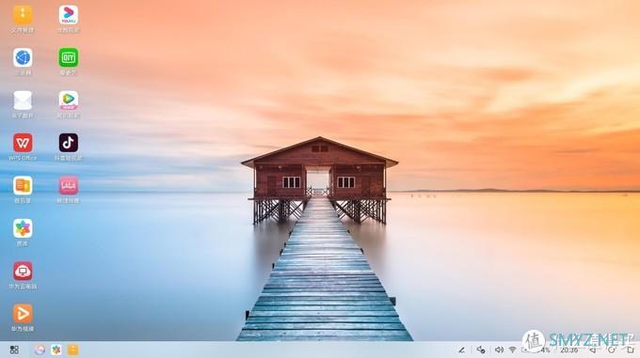
Task: Open the Gallery icon pinned in taskbar
Action: (x=56, y=350)
